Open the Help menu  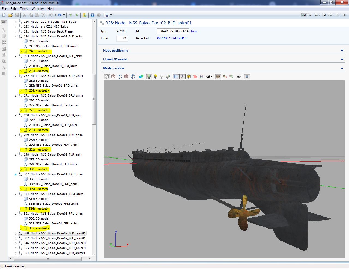[x=51, y=9]
